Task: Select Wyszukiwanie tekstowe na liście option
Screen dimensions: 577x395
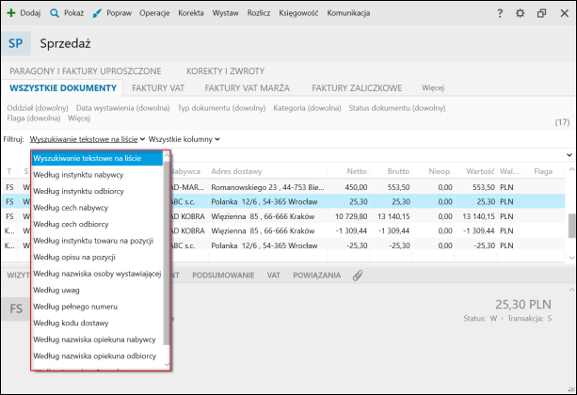Action: (97, 158)
